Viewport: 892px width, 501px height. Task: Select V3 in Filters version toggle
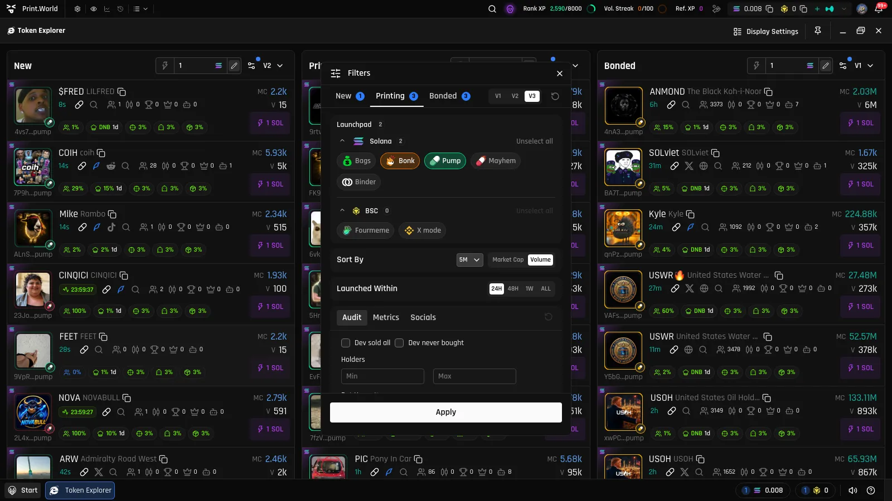coord(532,96)
